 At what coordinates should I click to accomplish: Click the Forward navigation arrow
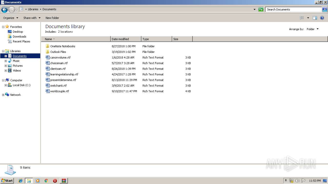click(x=12, y=10)
